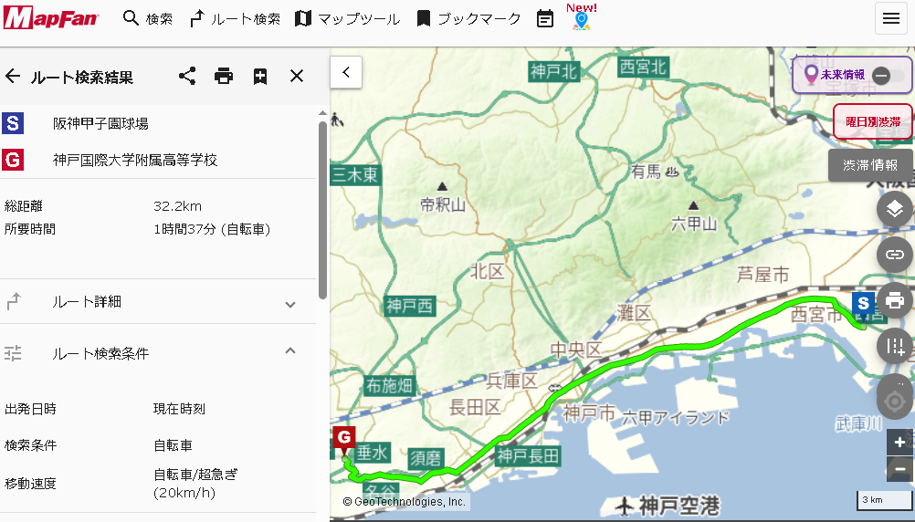
Task: Open the calendar icon in top bar
Action: [x=545, y=18]
